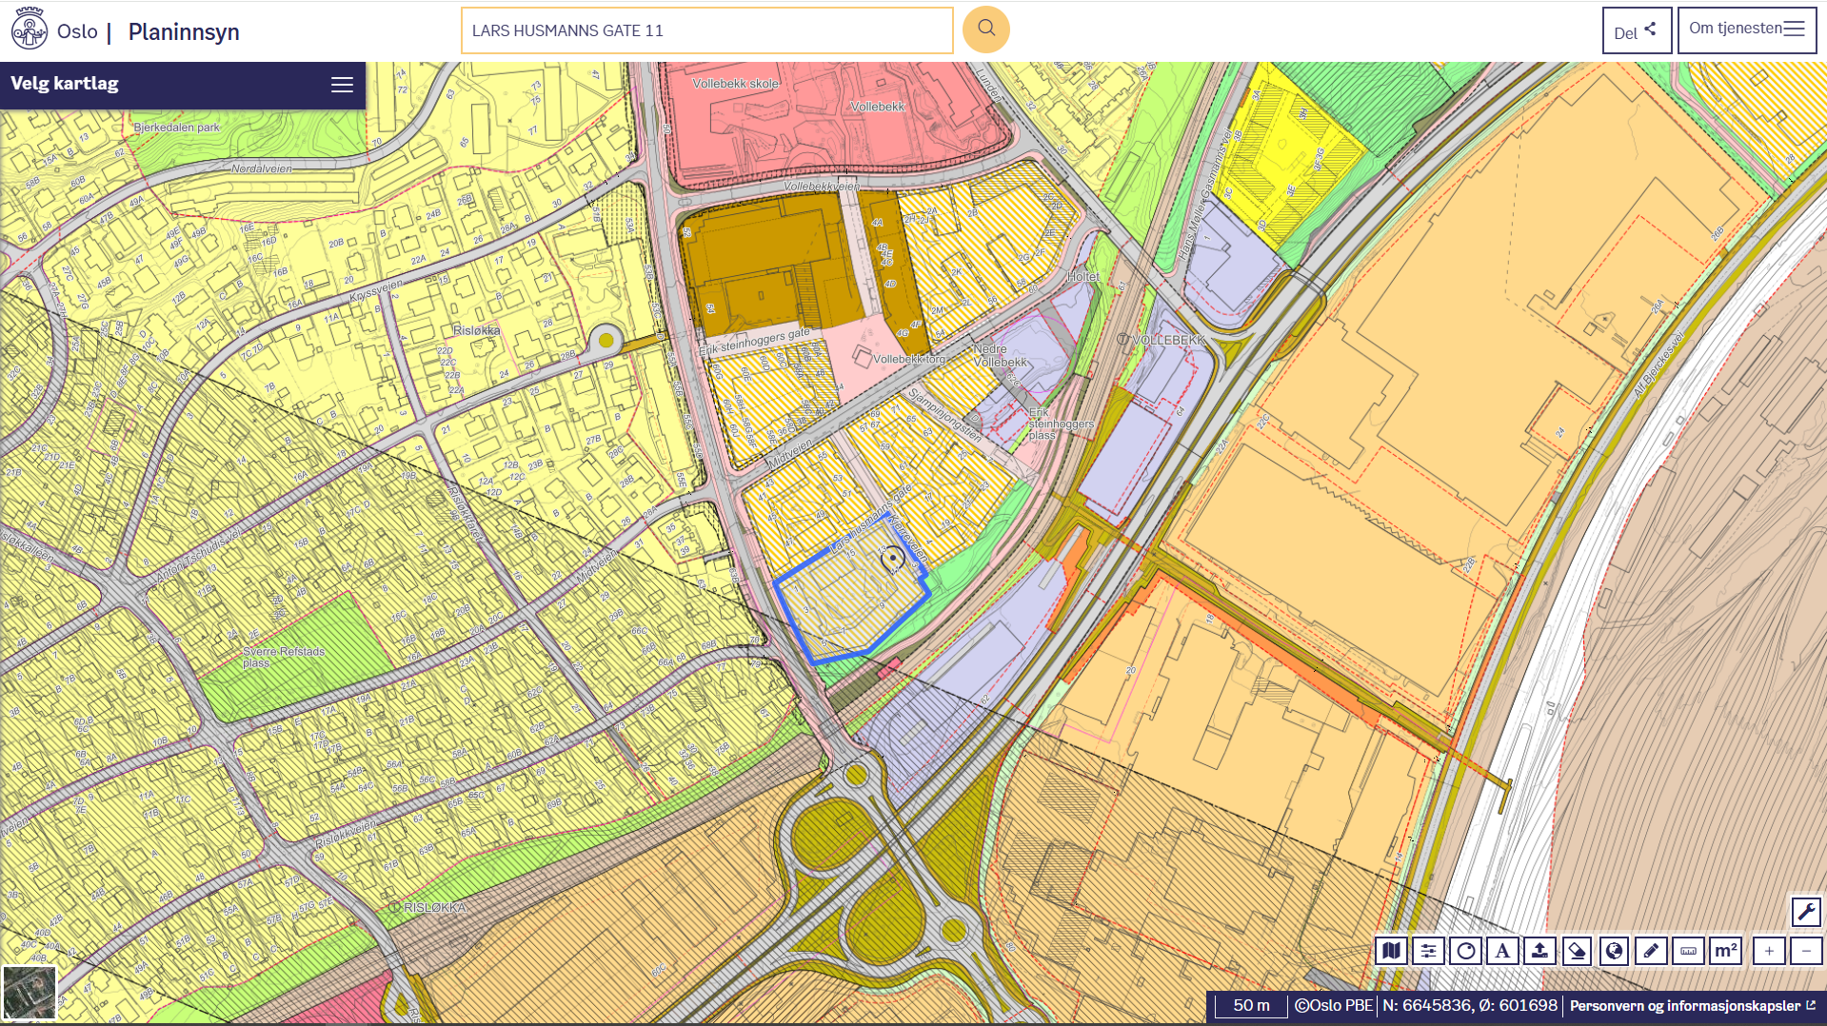Image resolution: width=1827 pixels, height=1026 pixels.
Task: Select the pencil draw tool
Action: click(x=1651, y=951)
